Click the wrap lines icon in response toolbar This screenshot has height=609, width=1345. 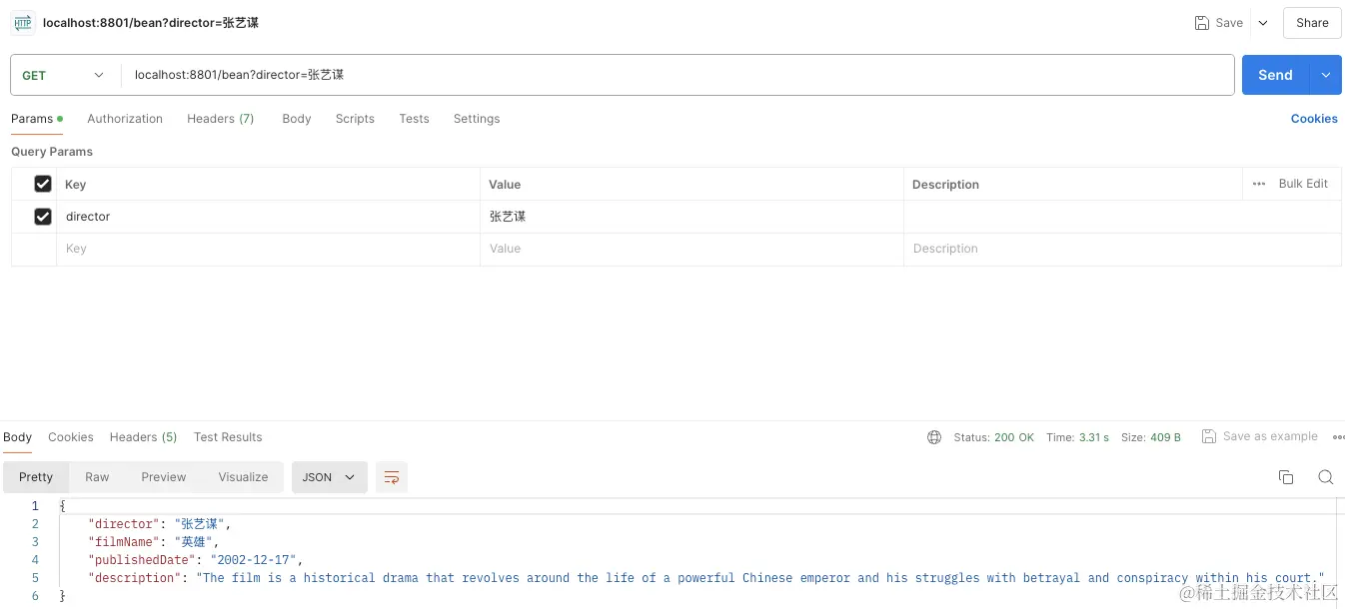point(392,477)
